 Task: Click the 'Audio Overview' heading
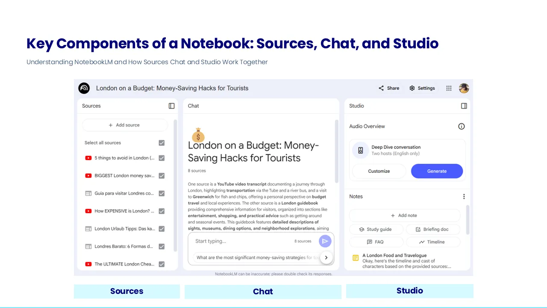click(367, 126)
